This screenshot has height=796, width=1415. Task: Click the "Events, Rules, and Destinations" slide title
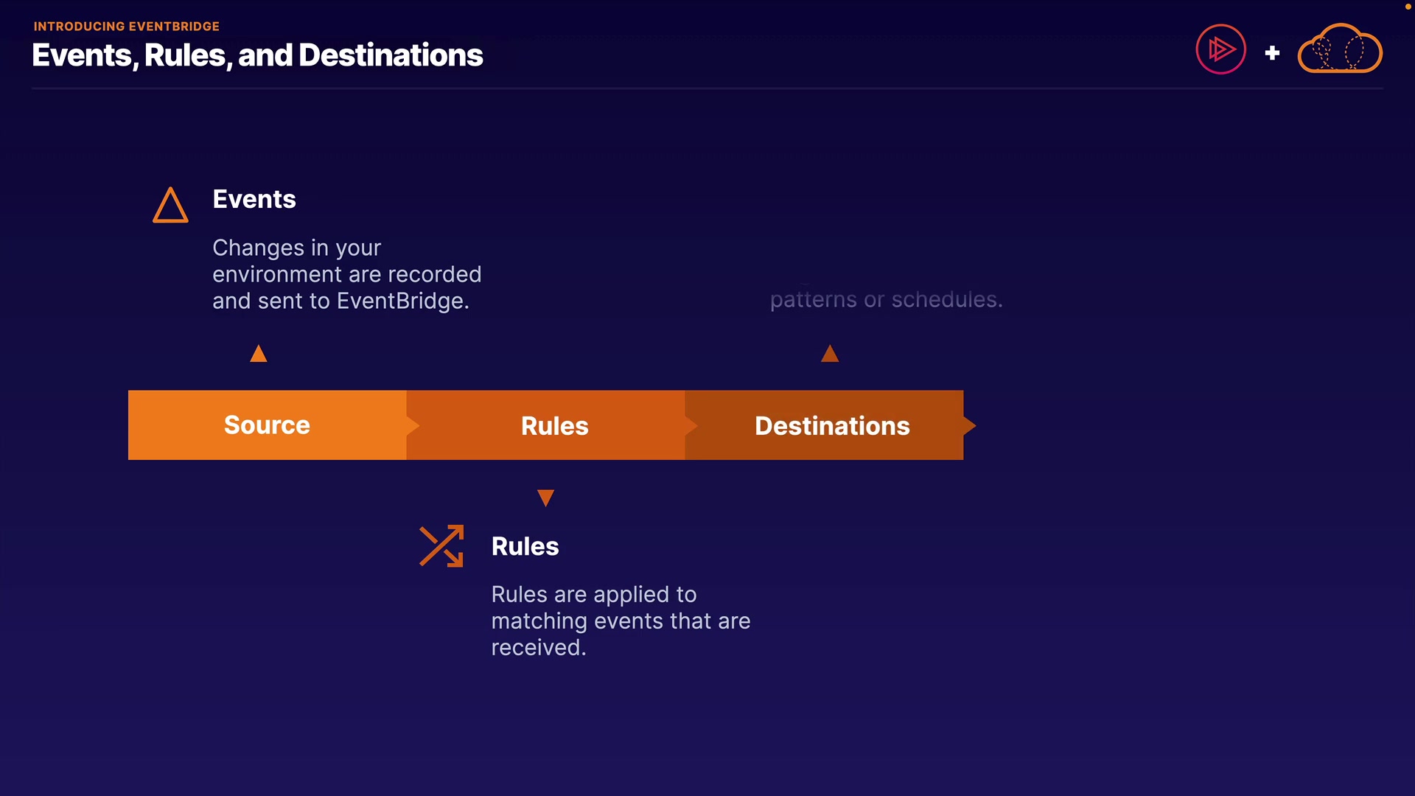(257, 55)
